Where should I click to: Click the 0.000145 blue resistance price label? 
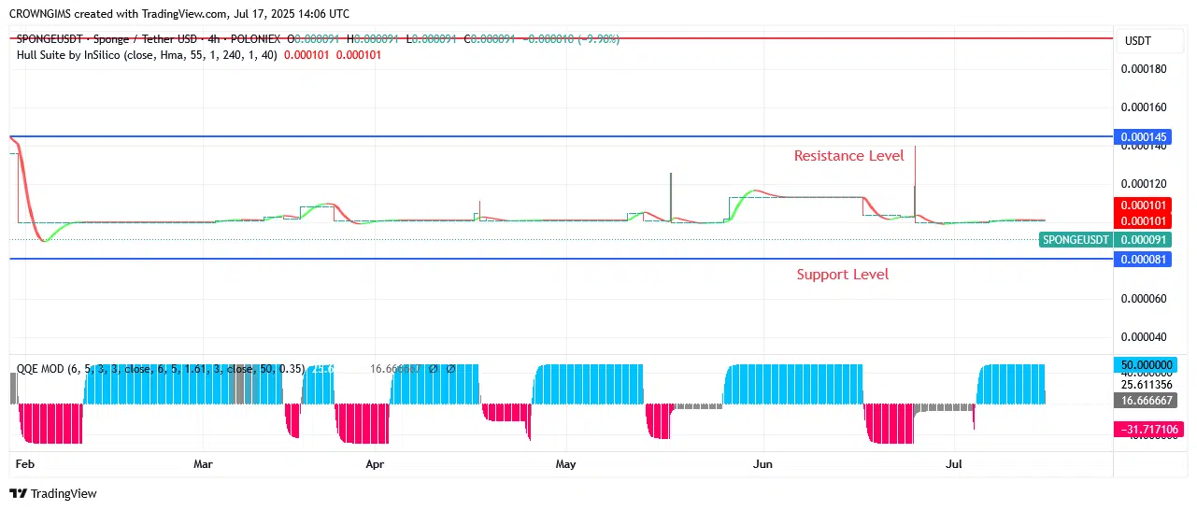[1143, 137]
